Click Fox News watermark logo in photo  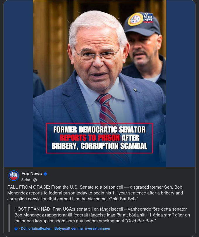(x=148, y=18)
